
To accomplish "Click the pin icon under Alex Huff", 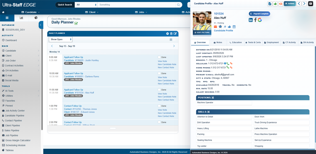I will [x=225, y=27].
